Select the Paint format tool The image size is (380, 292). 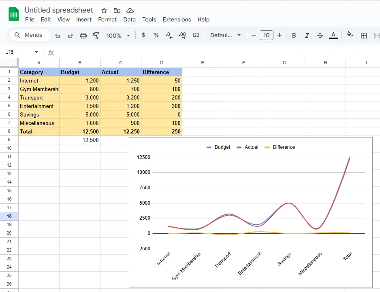[x=96, y=35]
